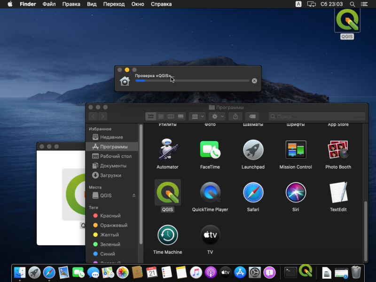Select the Photo Booth app icon
This screenshot has width=376, height=282.
pyautogui.click(x=338, y=149)
